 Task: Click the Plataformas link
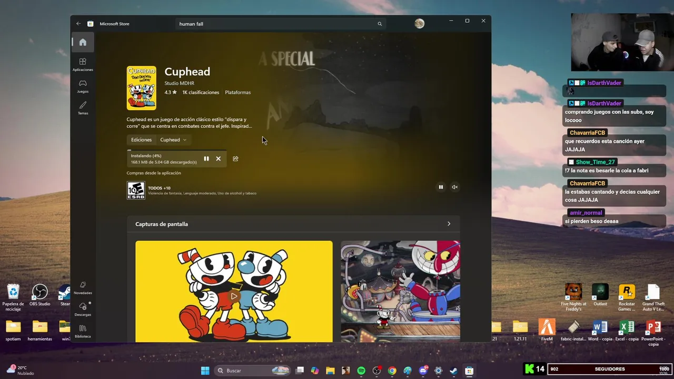coord(237,92)
